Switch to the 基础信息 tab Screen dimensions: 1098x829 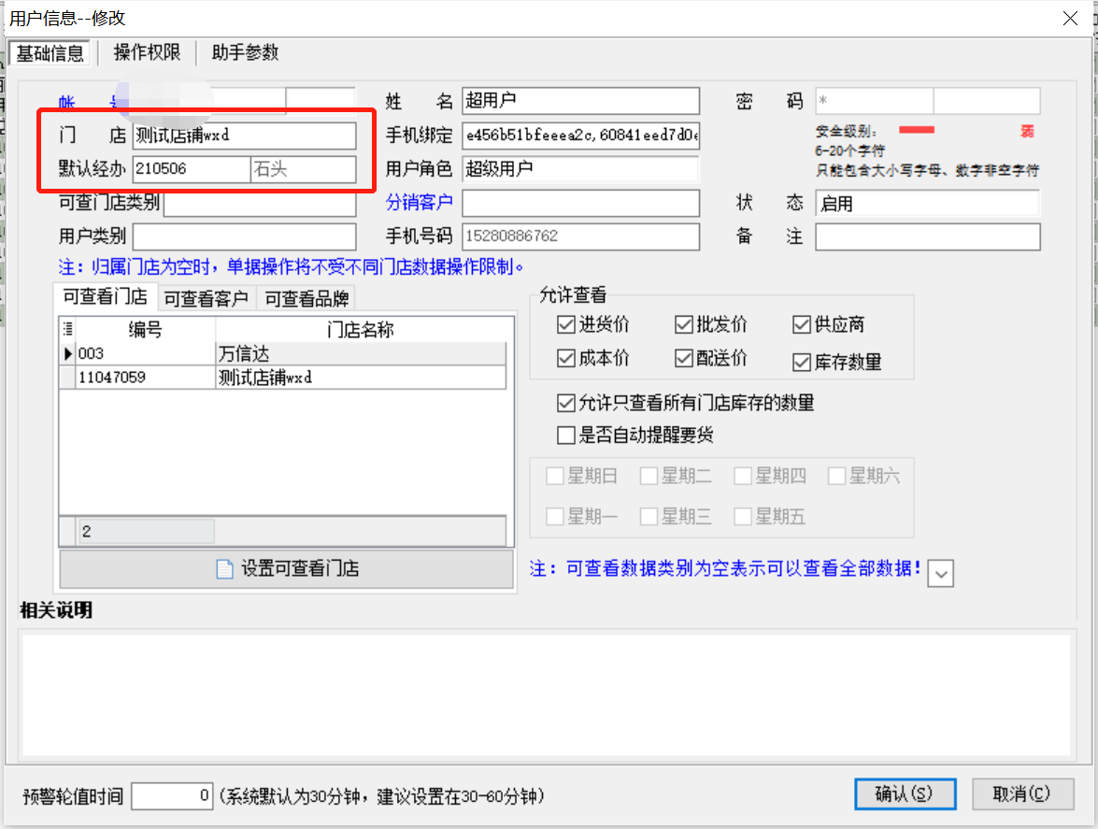50,53
